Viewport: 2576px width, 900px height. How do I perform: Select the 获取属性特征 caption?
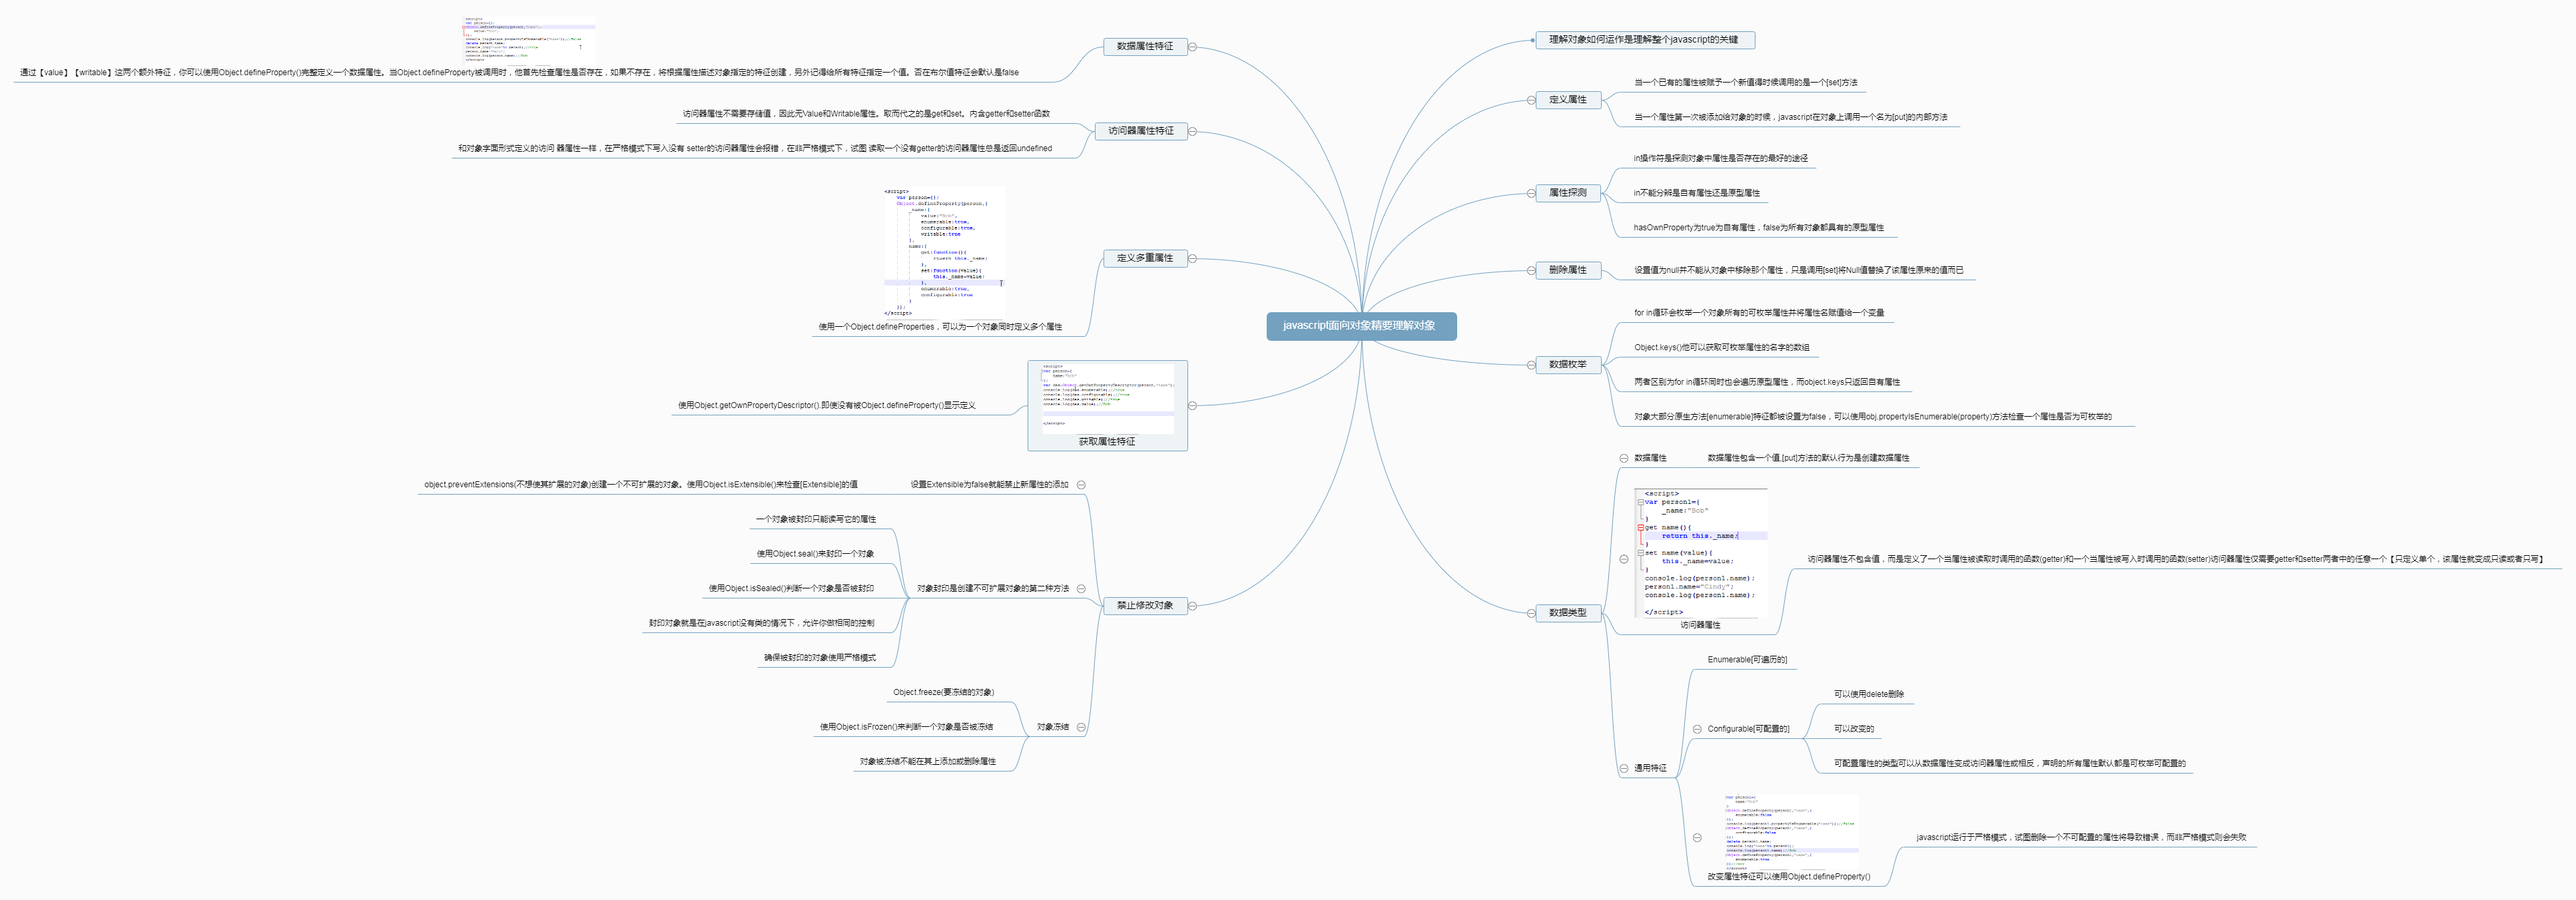click(1107, 442)
